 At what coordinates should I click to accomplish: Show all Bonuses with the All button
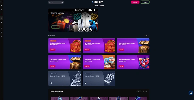pyautogui.click(x=147, y=36)
